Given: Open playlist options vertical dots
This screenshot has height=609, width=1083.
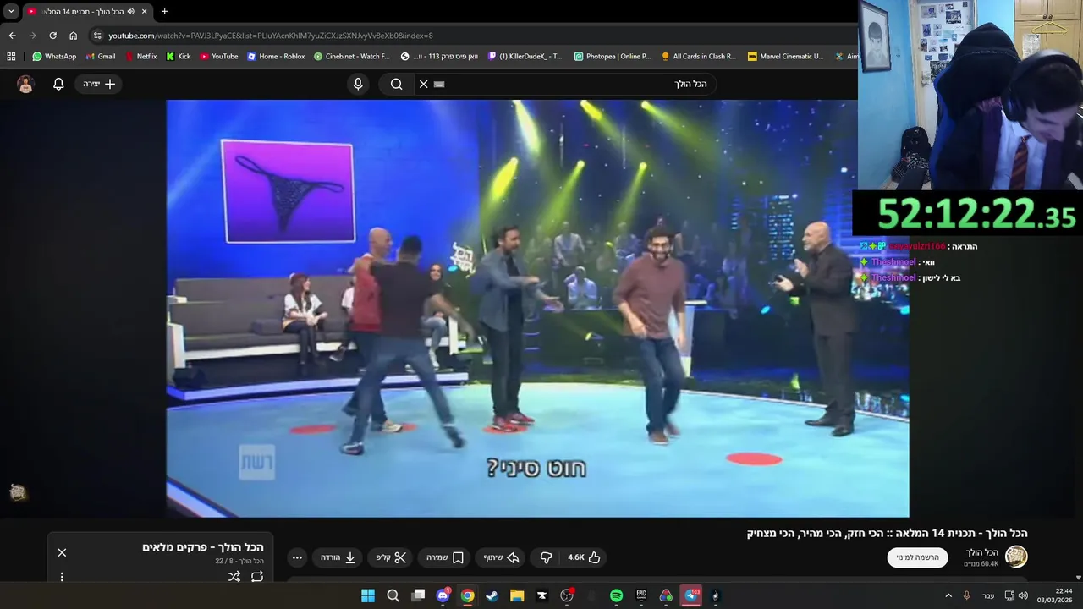Looking at the screenshot, I should [62, 577].
